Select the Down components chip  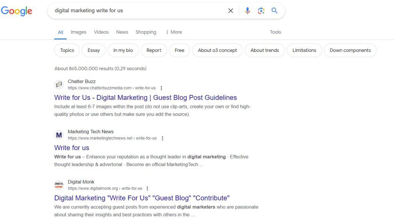350,50
